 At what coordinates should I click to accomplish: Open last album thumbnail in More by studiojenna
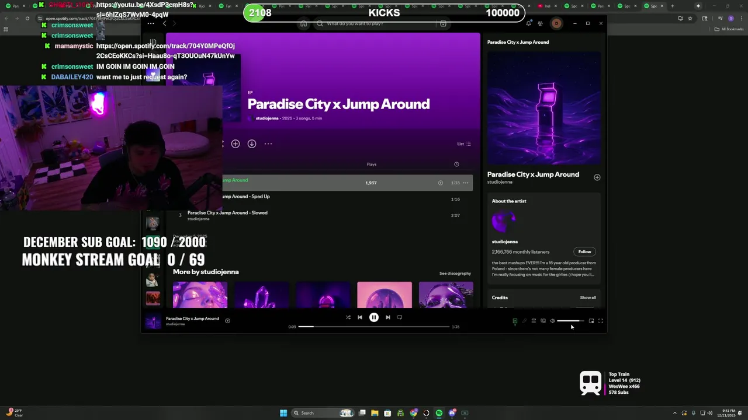click(446, 295)
